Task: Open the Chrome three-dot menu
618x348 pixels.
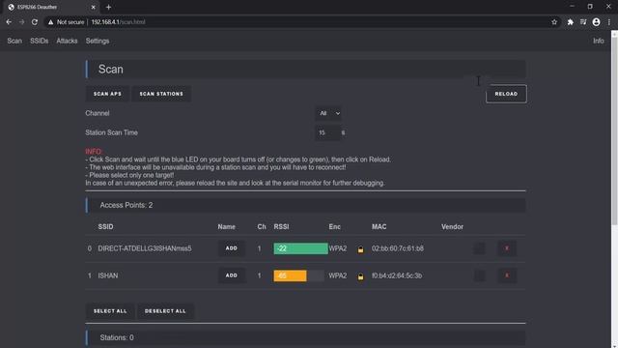Action: 609,22
